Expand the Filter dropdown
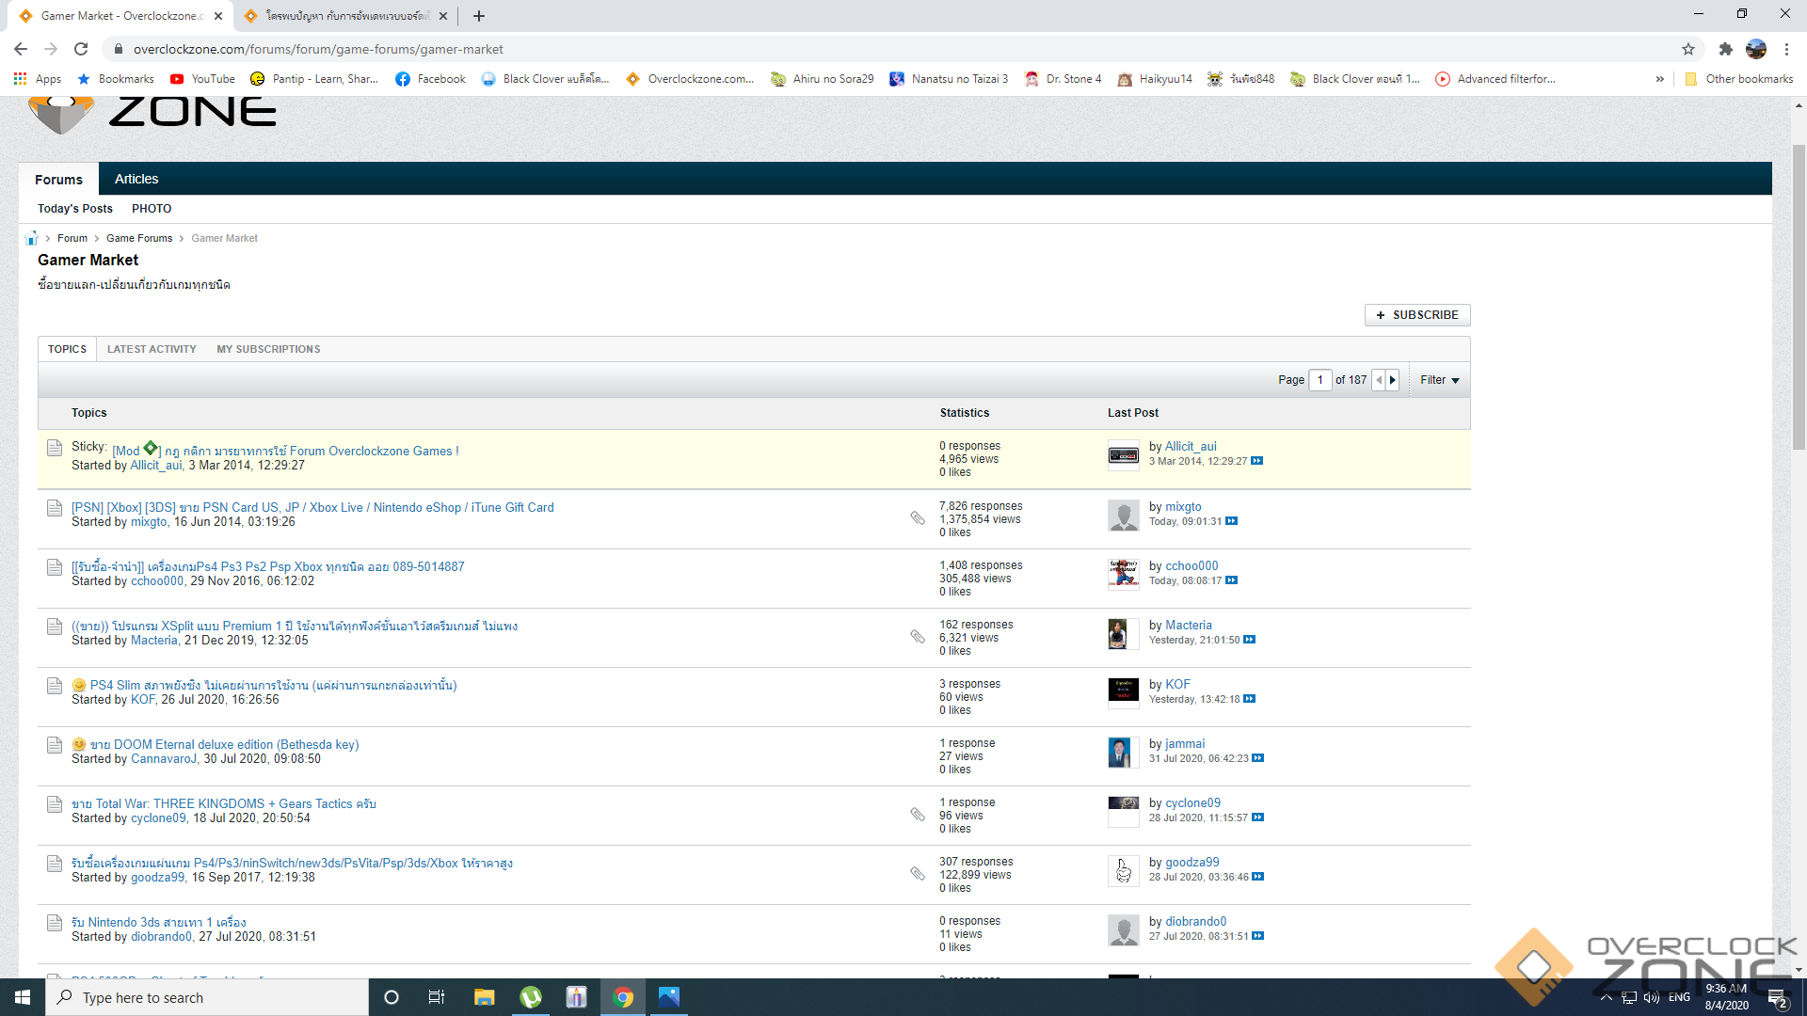Screen dimensions: 1807x1016 pyautogui.click(x=1439, y=380)
